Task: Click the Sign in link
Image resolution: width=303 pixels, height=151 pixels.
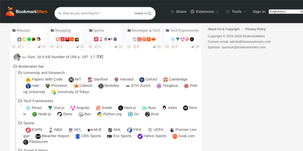Action: [259, 12]
